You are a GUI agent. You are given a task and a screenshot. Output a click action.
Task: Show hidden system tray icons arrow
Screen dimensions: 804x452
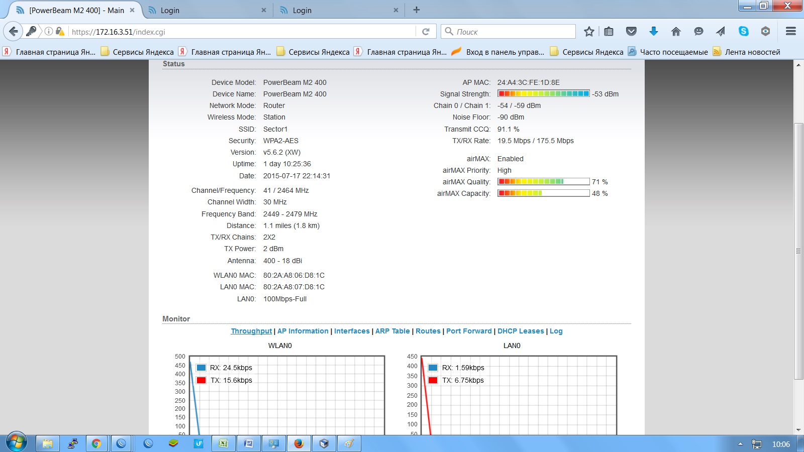[740, 444]
